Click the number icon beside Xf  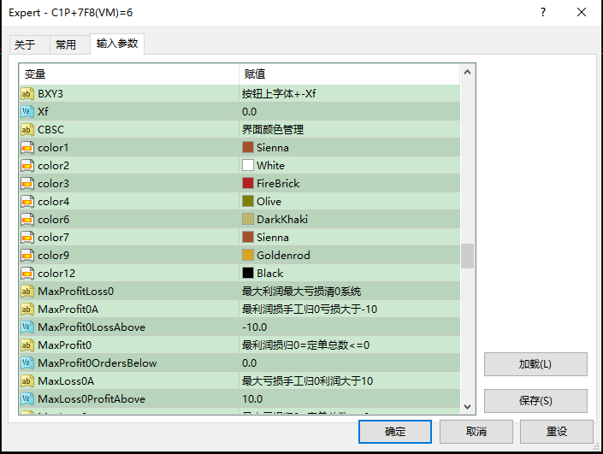click(x=27, y=112)
